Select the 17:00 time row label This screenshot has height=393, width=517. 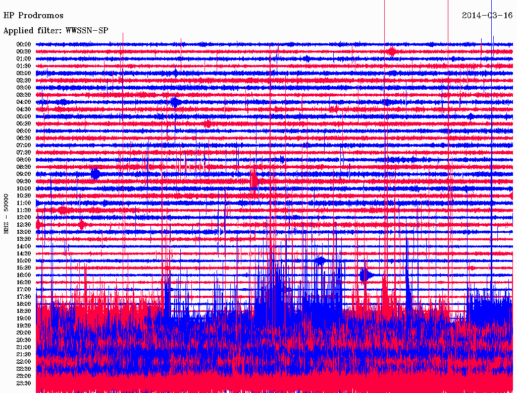pyautogui.click(x=24, y=290)
